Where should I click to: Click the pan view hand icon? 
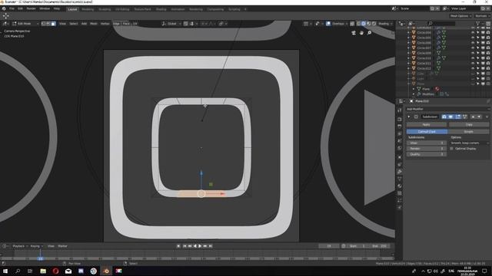click(x=361, y=33)
